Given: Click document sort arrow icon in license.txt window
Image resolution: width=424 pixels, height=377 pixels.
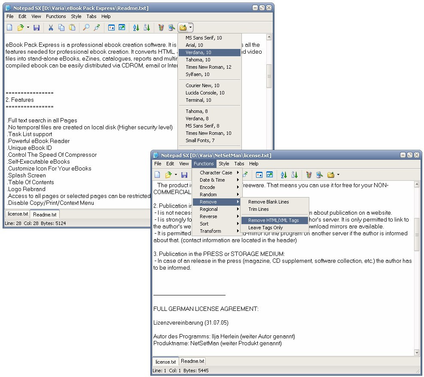Looking at the screenshot, I should click(294, 175).
